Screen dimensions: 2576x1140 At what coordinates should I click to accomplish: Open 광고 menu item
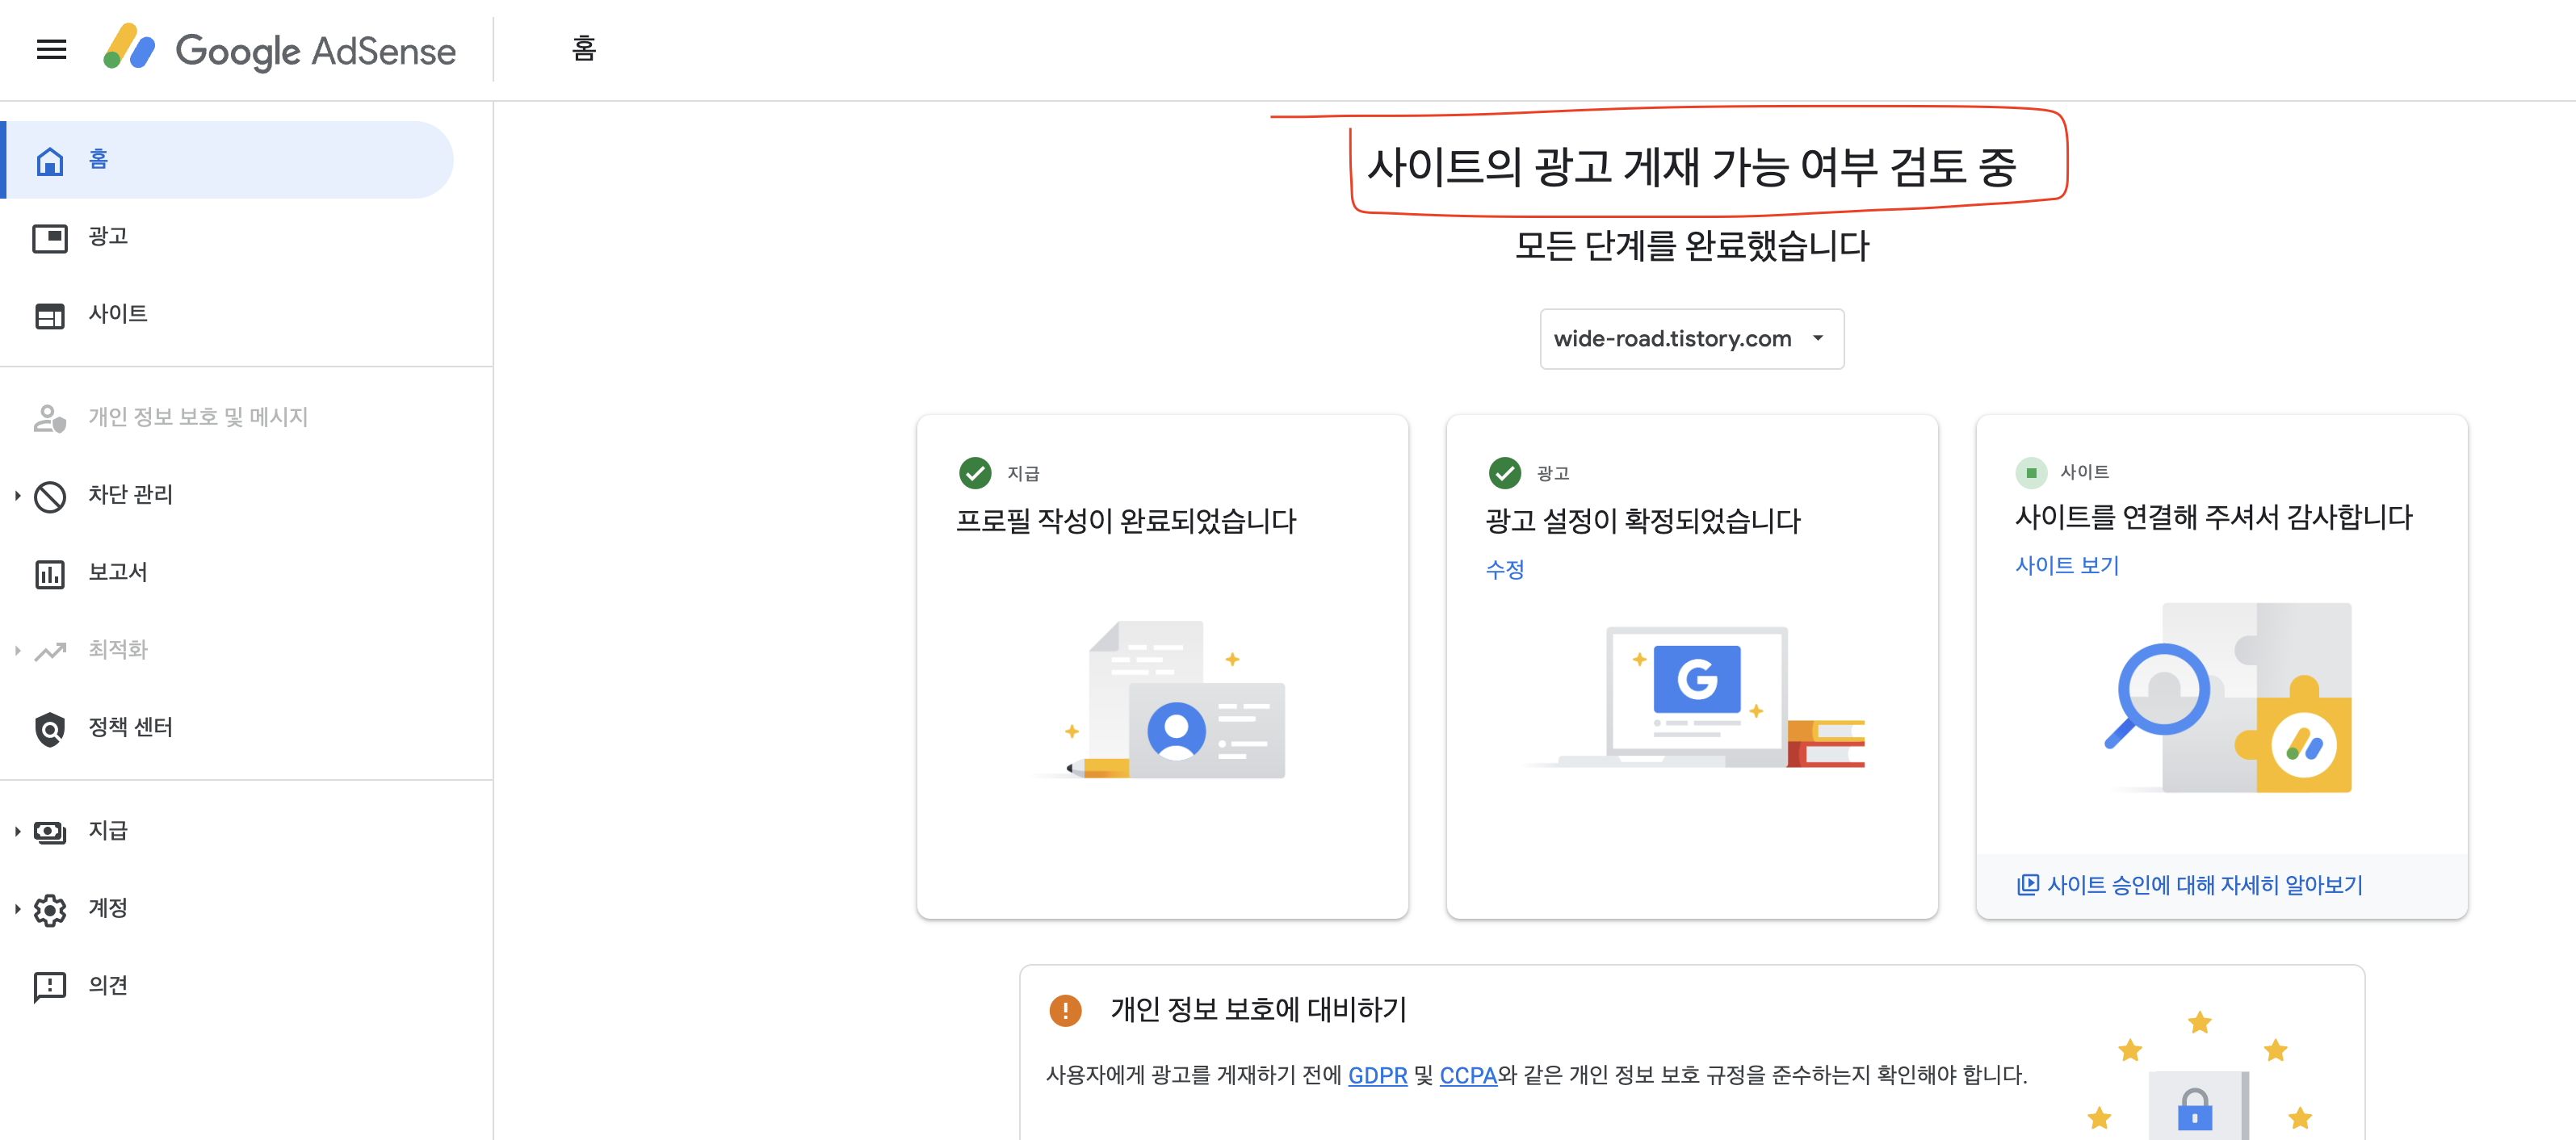(x=108, y=237)
